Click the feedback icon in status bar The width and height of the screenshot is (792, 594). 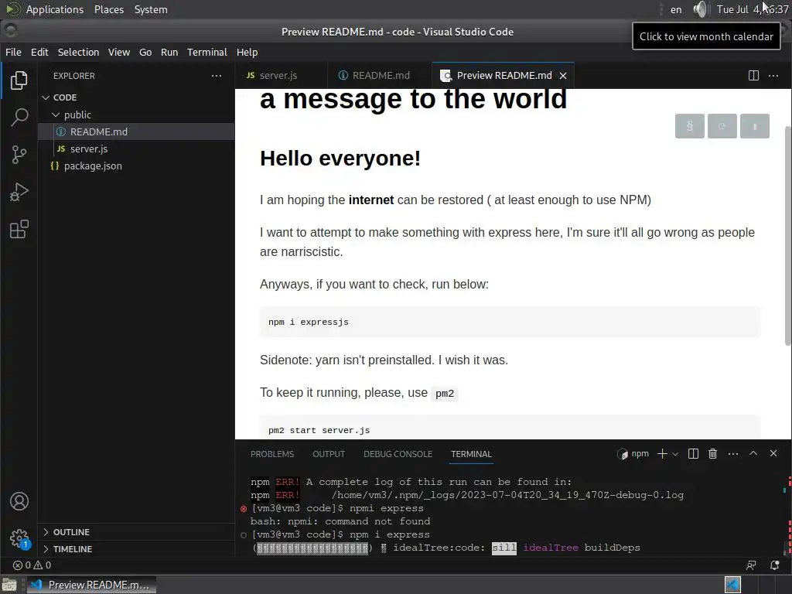751,565
